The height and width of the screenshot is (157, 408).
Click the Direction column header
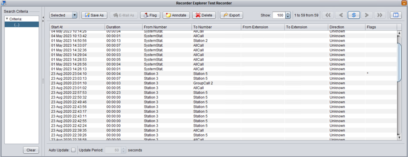347,27
